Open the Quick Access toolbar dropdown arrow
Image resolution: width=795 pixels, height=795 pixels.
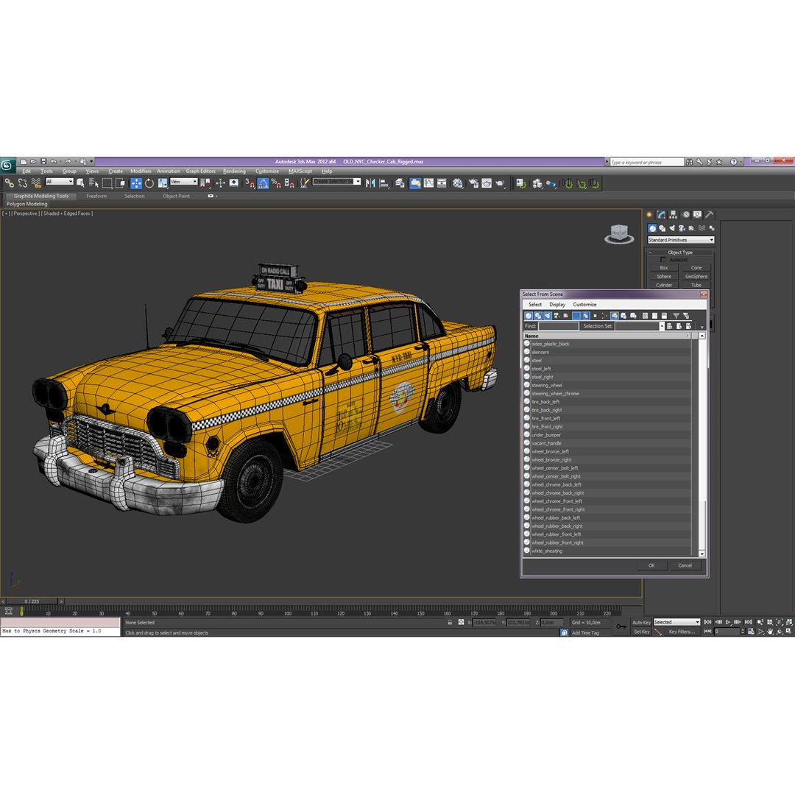pyautogui.click(x=91, y=161)
